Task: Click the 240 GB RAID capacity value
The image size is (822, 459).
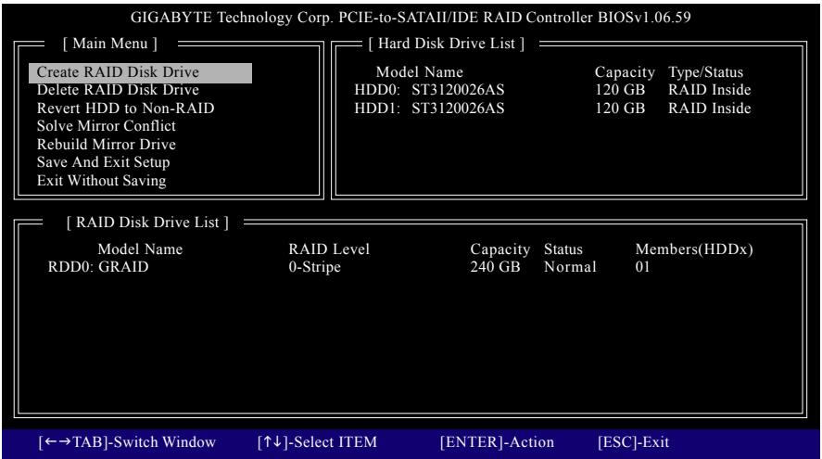Action: click(x=495, y=267)
